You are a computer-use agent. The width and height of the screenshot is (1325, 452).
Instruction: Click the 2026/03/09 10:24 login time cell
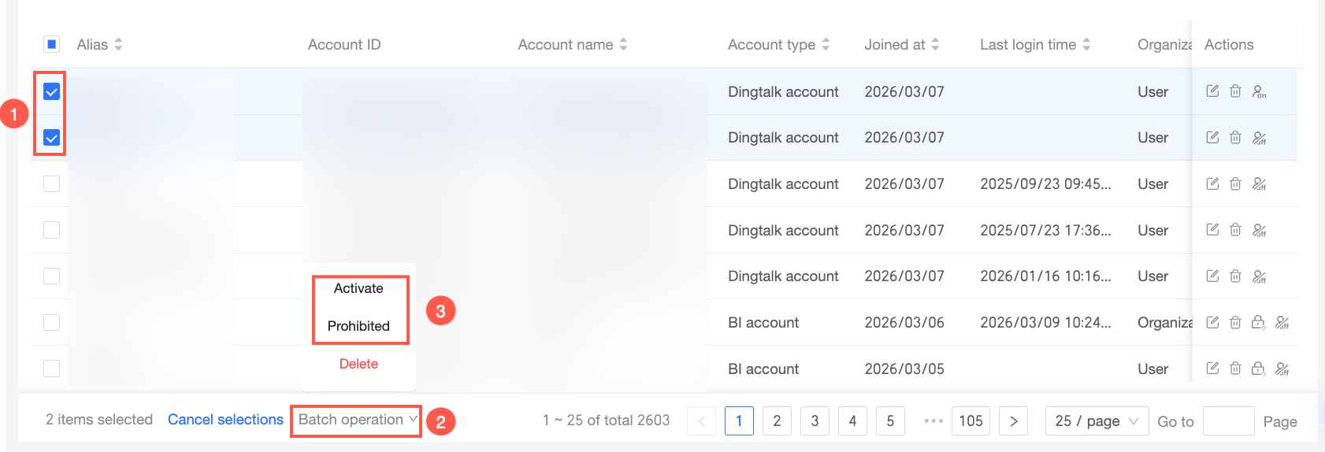1045,323
